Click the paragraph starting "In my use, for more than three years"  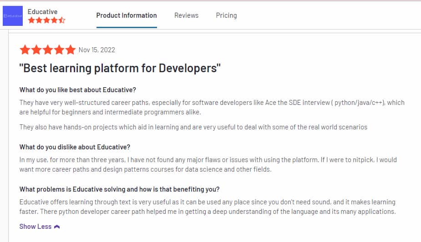[208, 165]
